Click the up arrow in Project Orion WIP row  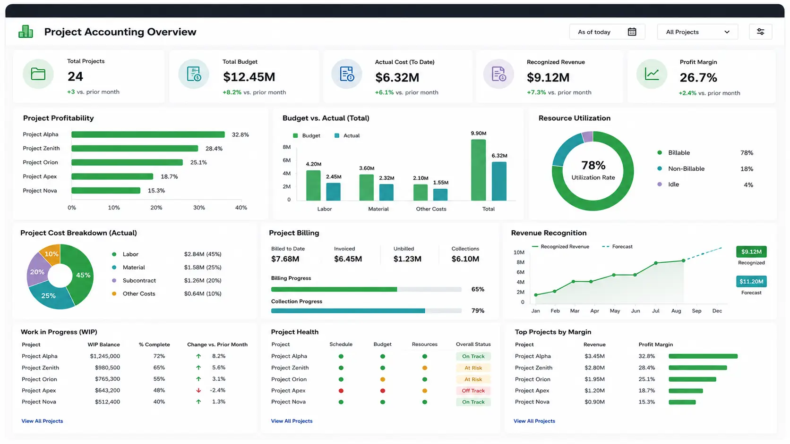[x=198, y=379]
